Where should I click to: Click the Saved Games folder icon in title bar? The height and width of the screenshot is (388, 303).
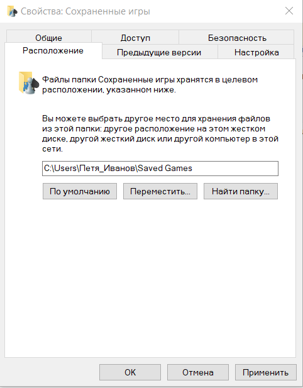click(x=12, y=11)
